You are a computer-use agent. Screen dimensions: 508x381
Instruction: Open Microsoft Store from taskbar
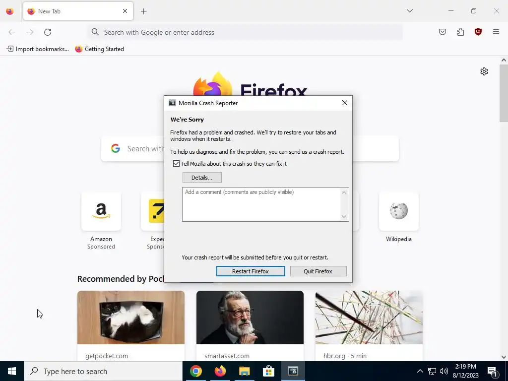click(x=268, y=371)
